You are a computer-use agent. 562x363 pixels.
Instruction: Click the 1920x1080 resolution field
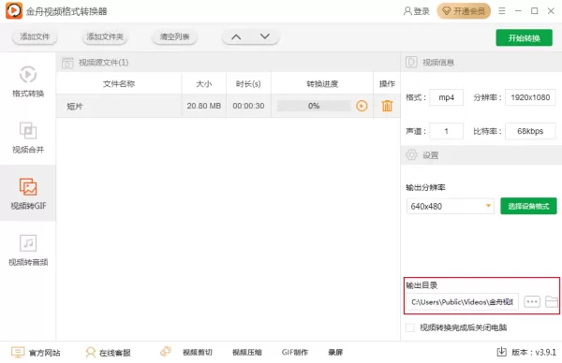pyautogui.click(x=530, y=97)
